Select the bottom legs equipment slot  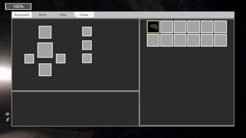[45, 70]
